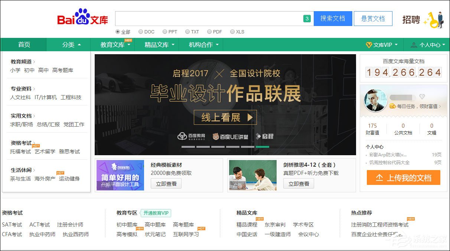Click the golden key recruitment icon beside 招聘

pos(434,20)
